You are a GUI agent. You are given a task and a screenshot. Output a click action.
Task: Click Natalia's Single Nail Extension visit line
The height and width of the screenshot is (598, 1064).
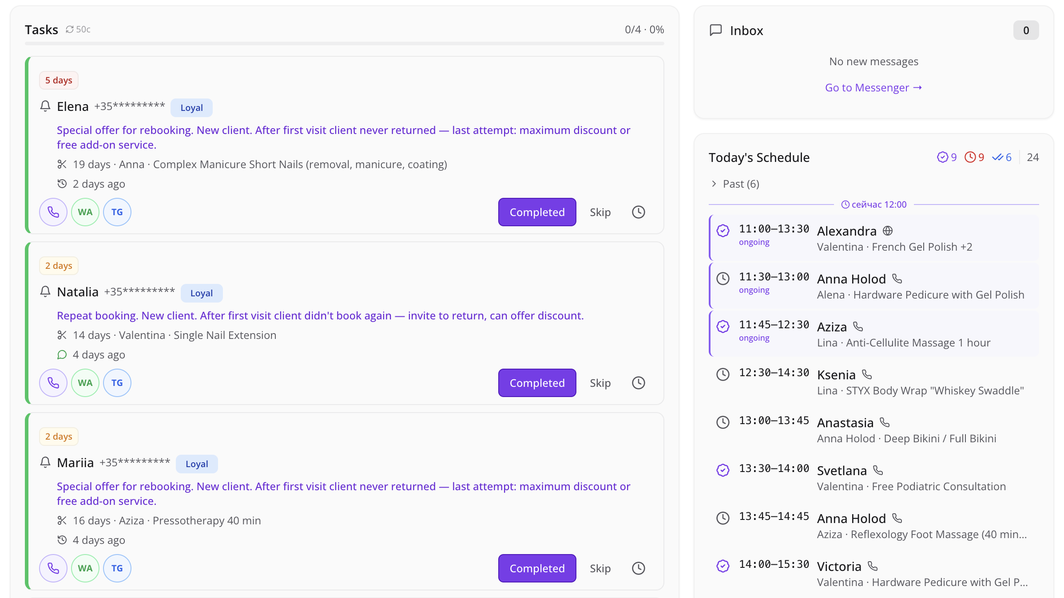pyautogui.click(x=167, y=335)
